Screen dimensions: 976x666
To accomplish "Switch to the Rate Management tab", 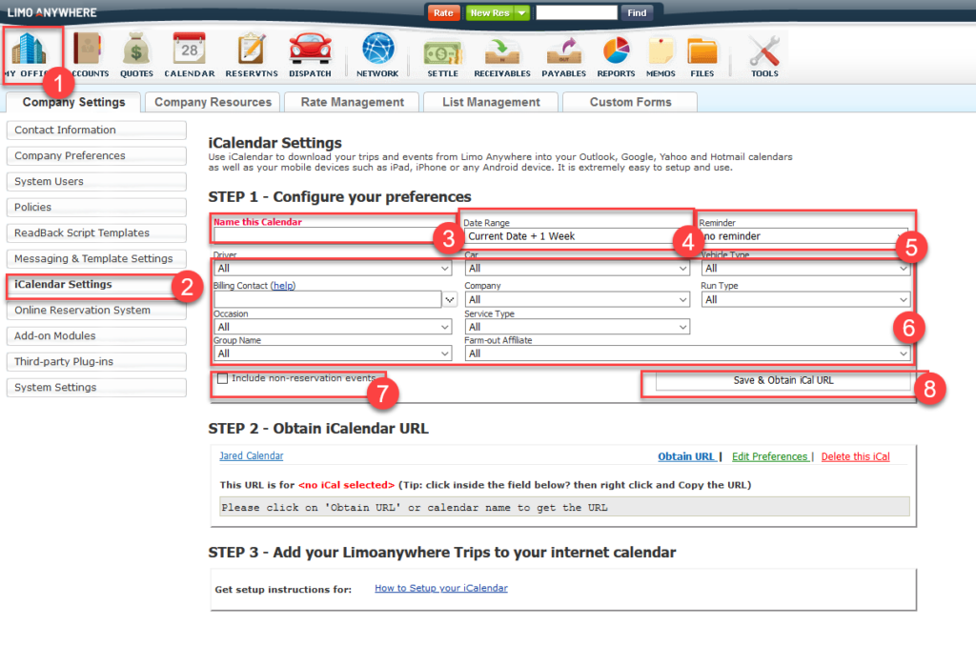I will click(352, 102).
